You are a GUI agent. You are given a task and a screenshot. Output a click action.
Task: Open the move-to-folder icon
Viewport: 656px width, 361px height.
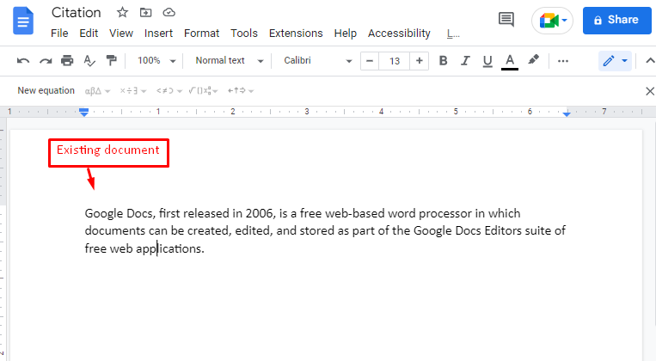(x=145, y=13)
